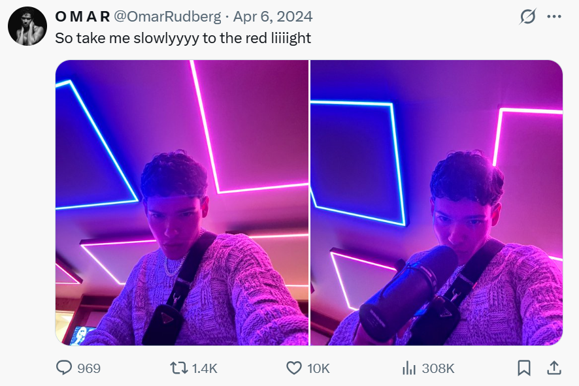Like the tweet with the heart icon
Image resolution: width=579 pixels, height=386 pixels.
pos(294,368)
